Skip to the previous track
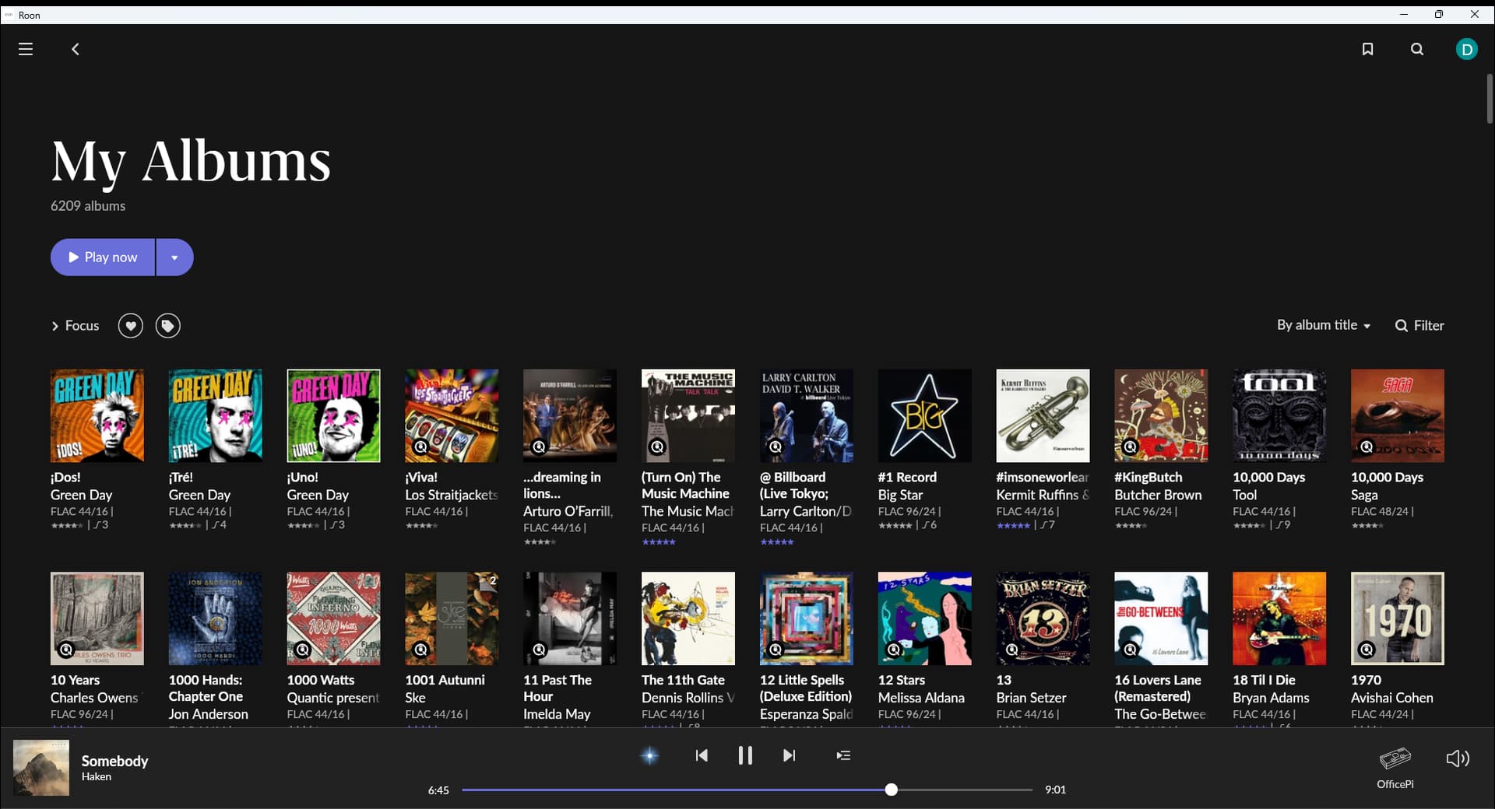The height and width of the screenshot is (809, 1495). click(702, 755)
